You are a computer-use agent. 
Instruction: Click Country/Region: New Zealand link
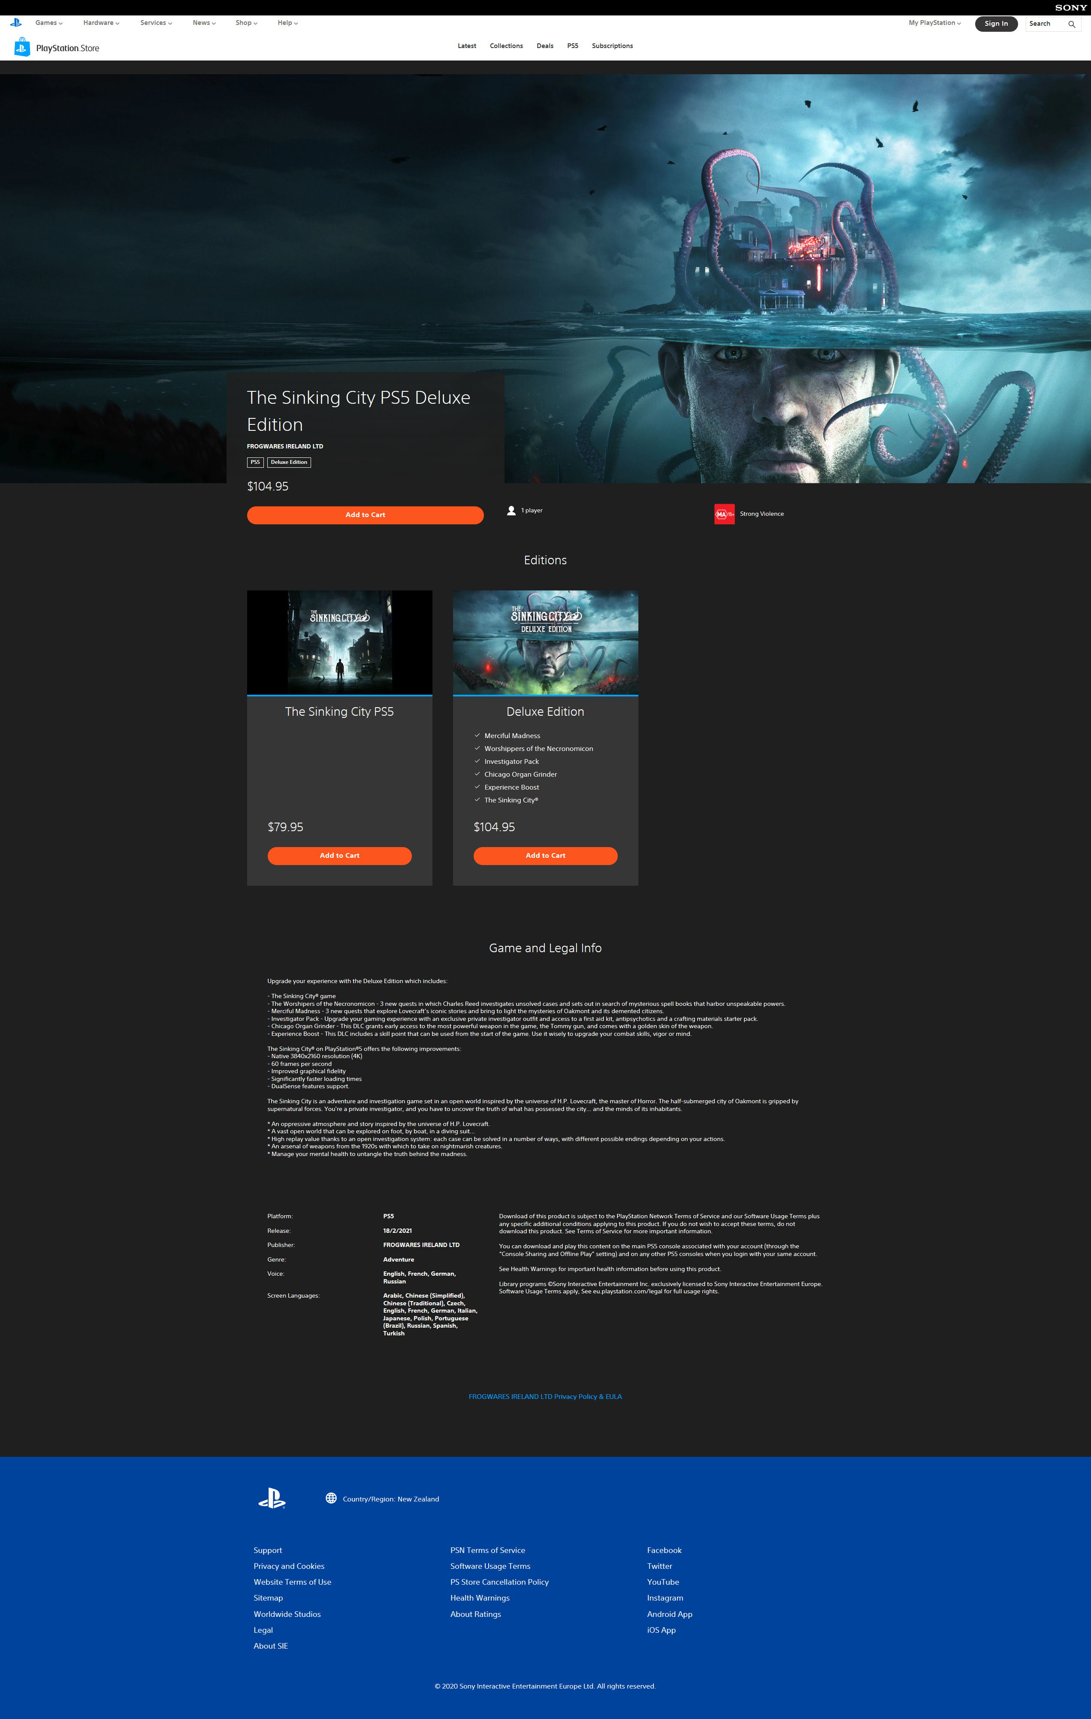pyautogui.click(x=391, y=1498)
